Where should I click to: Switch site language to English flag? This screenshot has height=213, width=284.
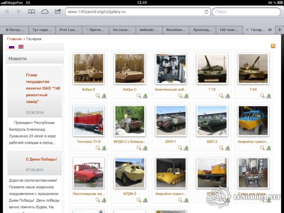tap(21, 47)
